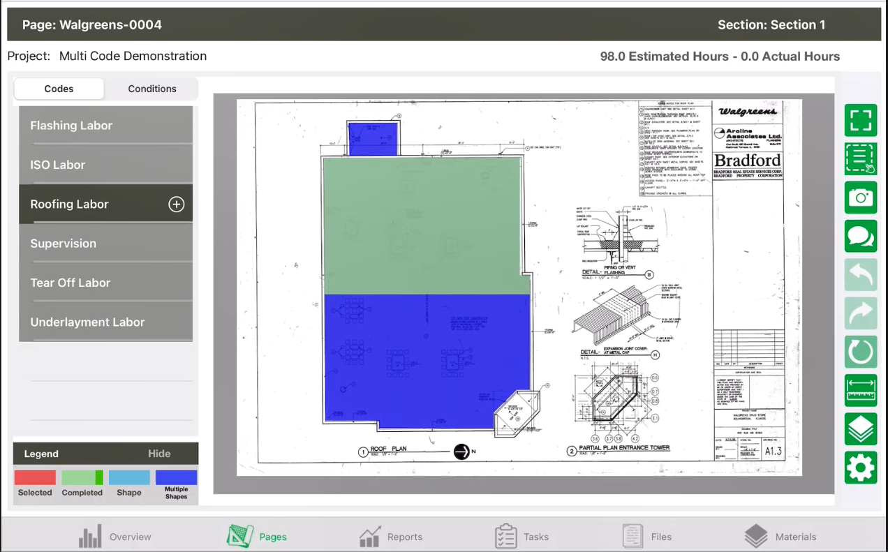Viewport: 888px width, 552px height.
Task: Select the ISO Labor code
Action: (105, 165)
